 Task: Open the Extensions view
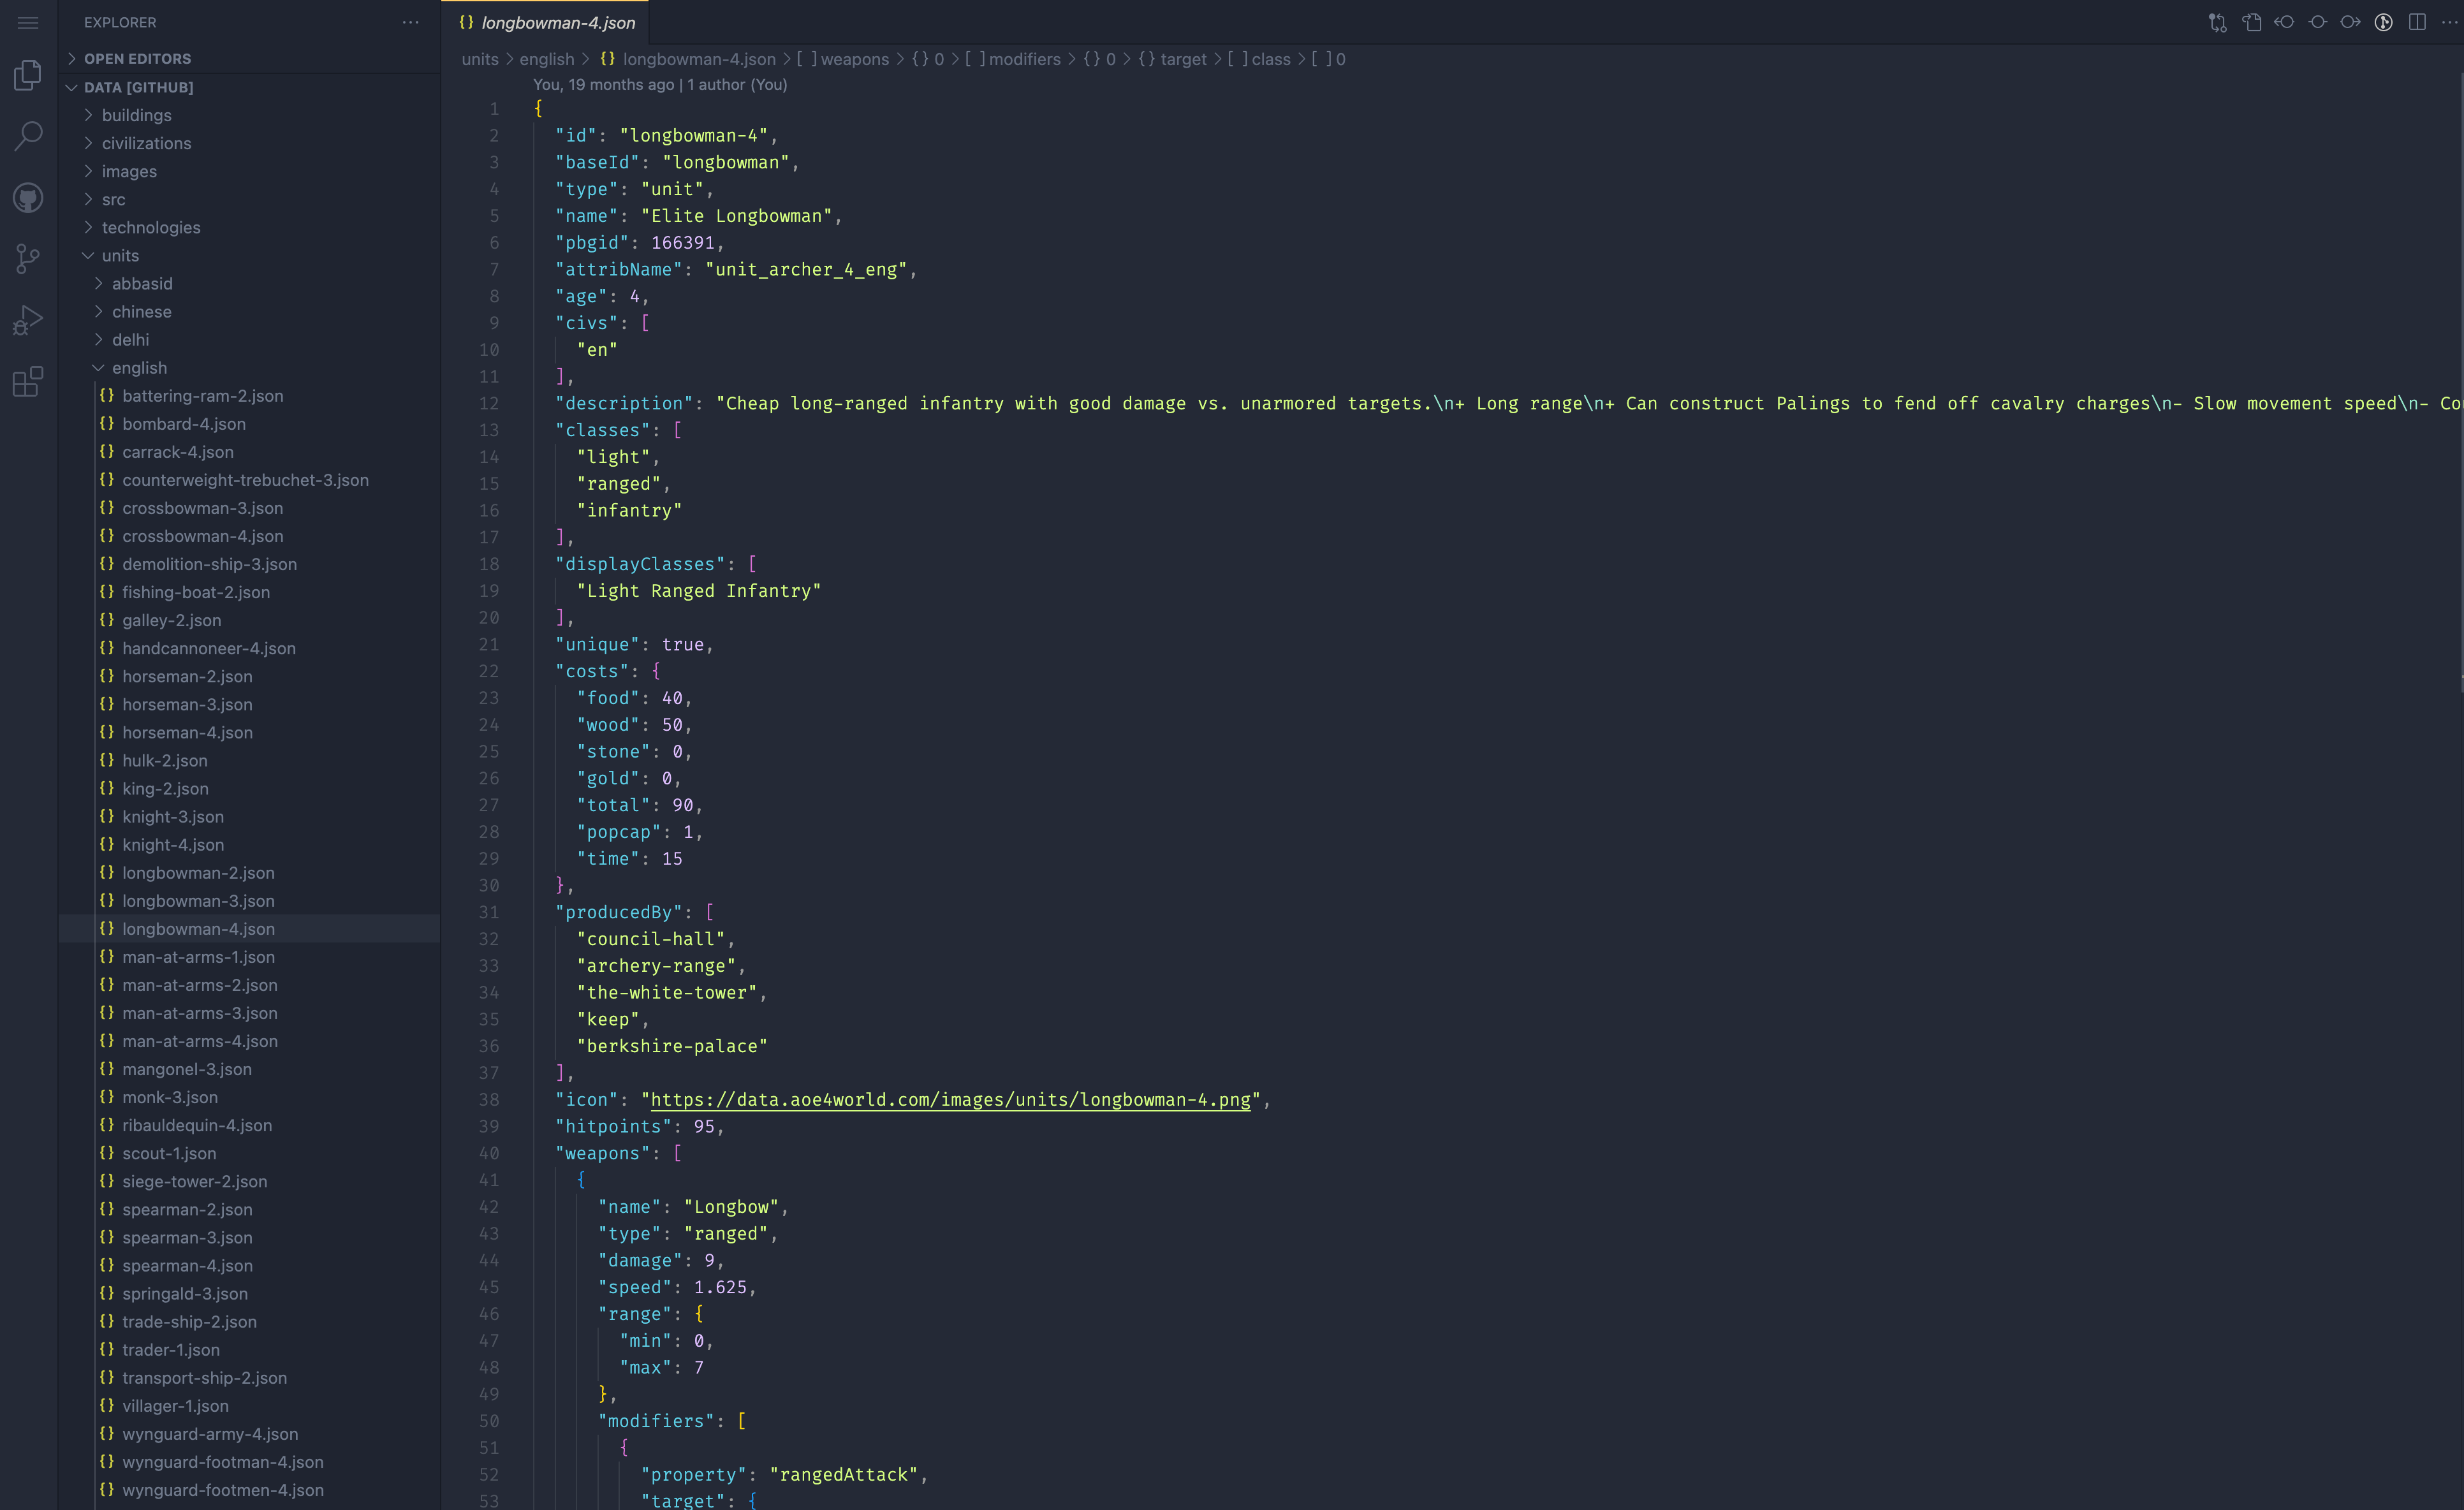coord(28,381)
